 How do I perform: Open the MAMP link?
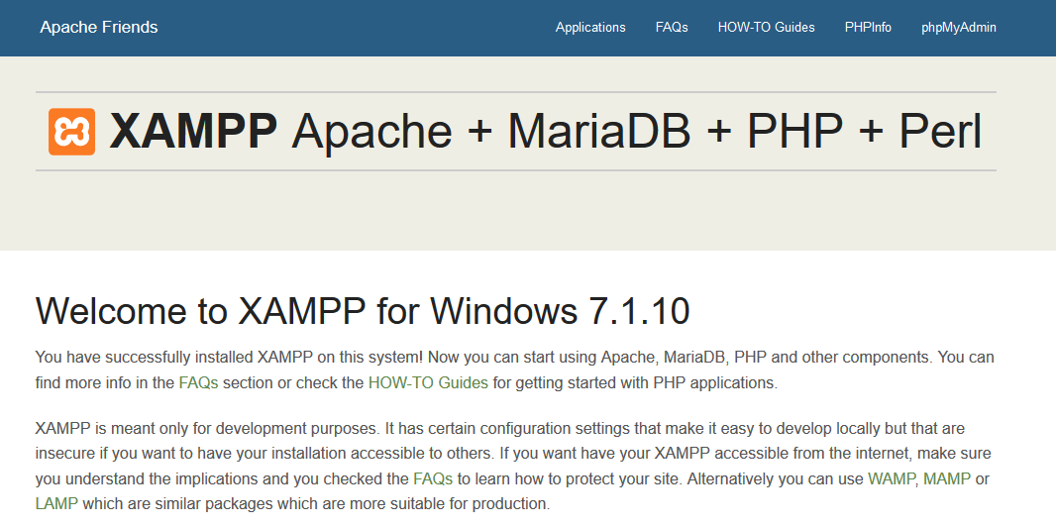click(947, 479)
